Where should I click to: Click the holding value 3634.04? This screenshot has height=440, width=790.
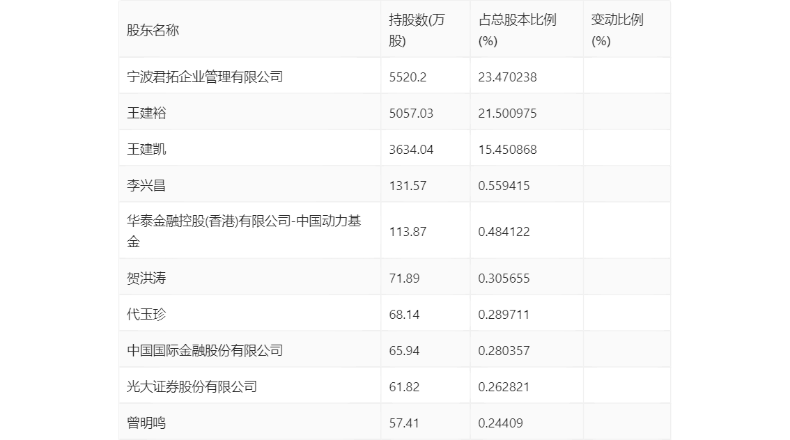pyautogui.click(x=411, y=150)
